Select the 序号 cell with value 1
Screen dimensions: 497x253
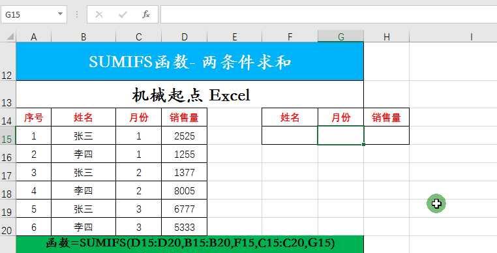pos(33,136)
